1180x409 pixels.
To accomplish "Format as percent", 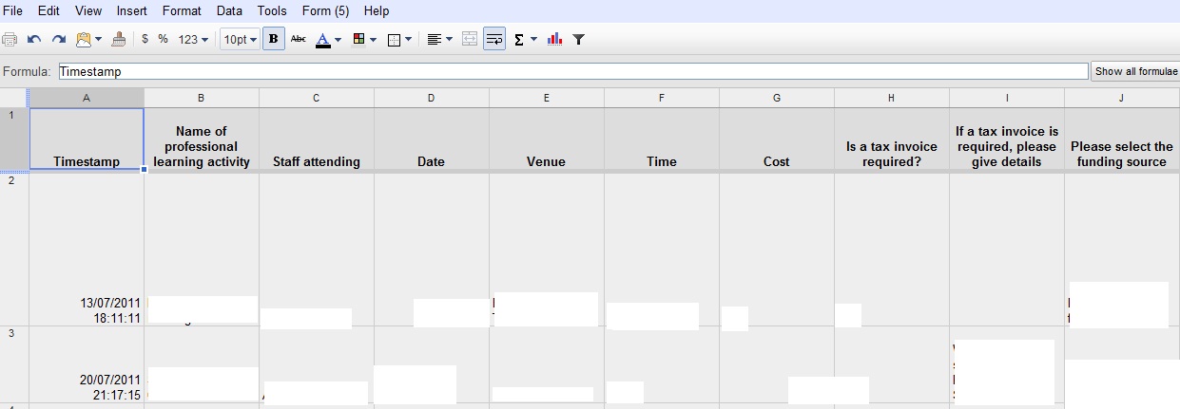I will click(x=163, y=39).
